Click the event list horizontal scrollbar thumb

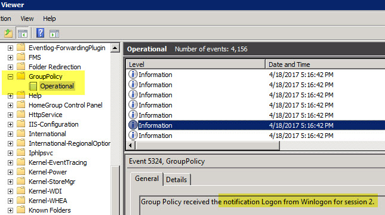pyautogui.click(x=207, y=146)
